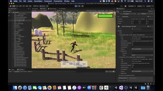Select the Rotate tool
This screenshot has width=163, height=91.
coord(17,6)
